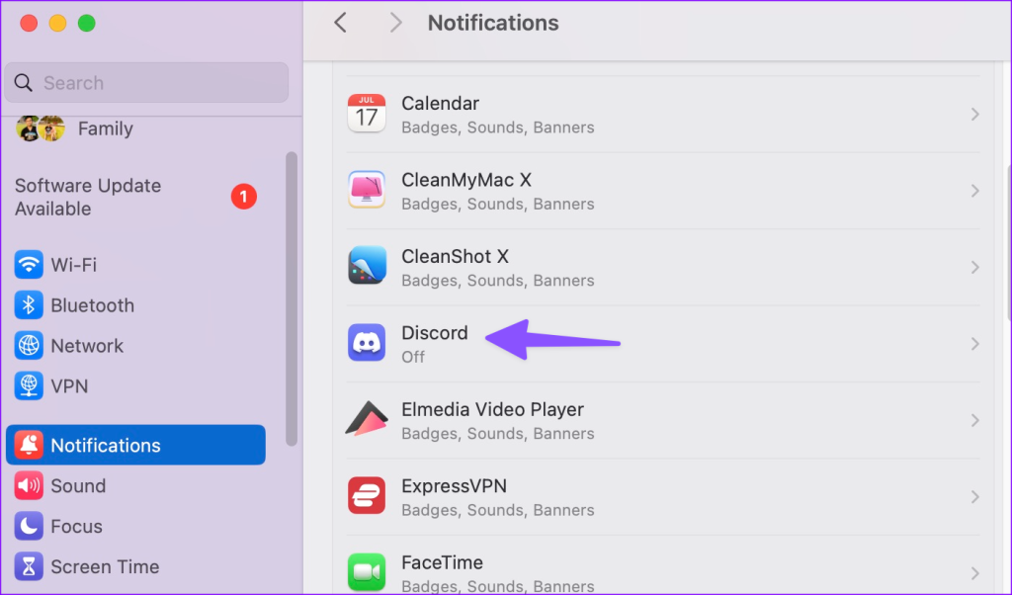Click the VPN icon in the sidebar
This screenshot has width=1012, height=595.
[x=29, y=385]
